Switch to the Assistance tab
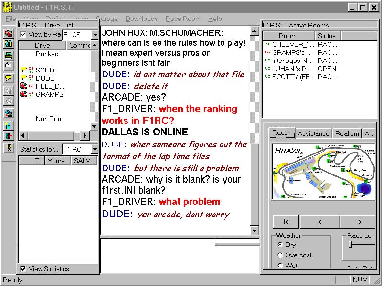This screenshot has height=286, width=382. point(314,133)
